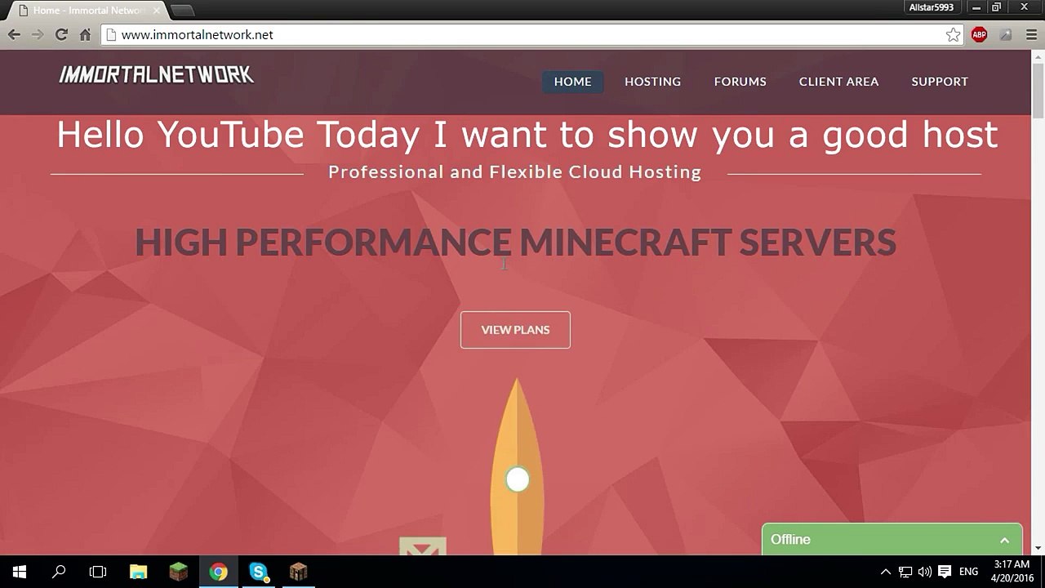Click Allstar5993 profile button

931,7
